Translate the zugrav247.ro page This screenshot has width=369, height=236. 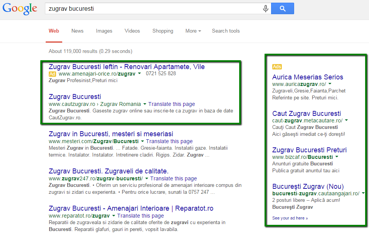174,178
